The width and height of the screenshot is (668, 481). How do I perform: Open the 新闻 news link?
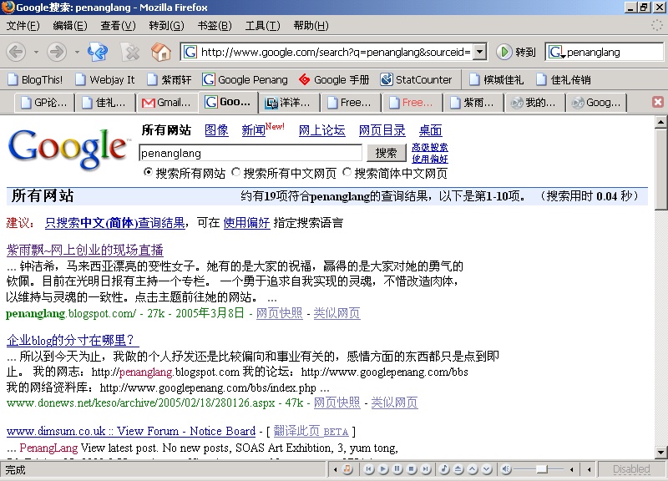(x=254, y=130)
